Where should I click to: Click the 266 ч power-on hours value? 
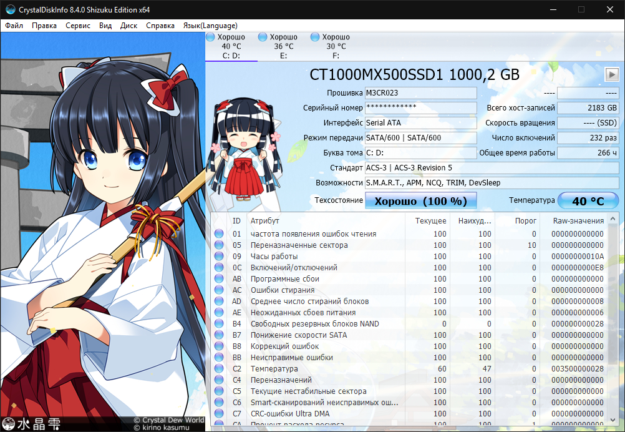click(x=588, y=153)
